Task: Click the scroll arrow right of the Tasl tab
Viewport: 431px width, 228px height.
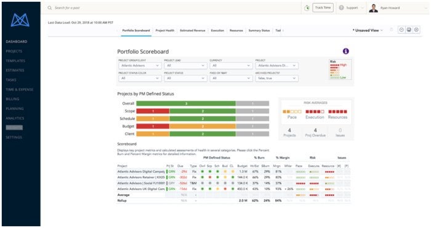Action: click(283, 31)
